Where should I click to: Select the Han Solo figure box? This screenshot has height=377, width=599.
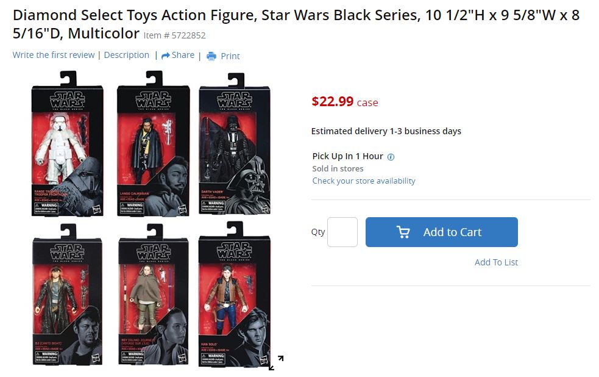click(235, 295)
